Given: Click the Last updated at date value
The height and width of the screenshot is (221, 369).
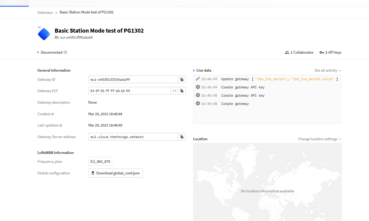Looking at the screenshot, I should click(x=105, y=125).
